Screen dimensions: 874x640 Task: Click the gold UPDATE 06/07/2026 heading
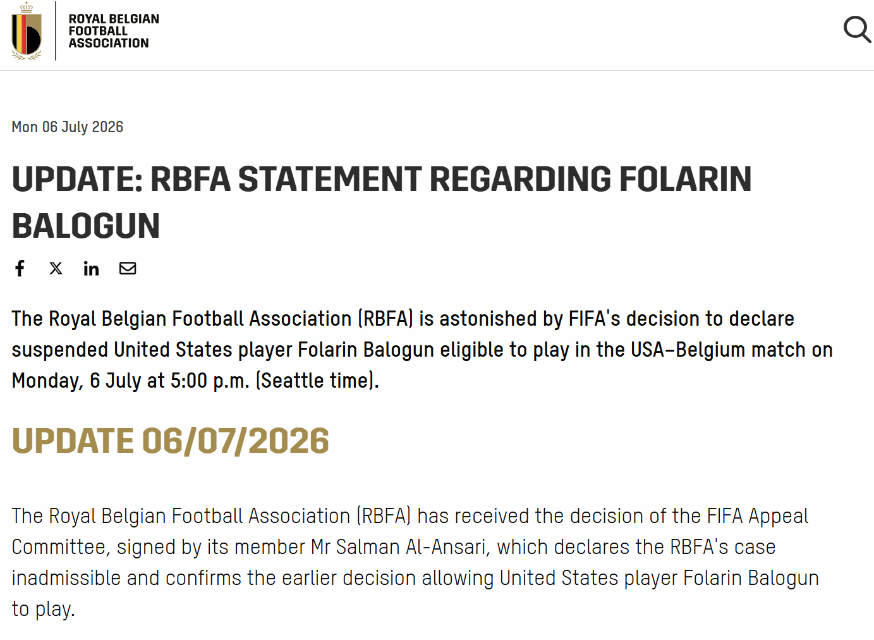click(171, 441)
